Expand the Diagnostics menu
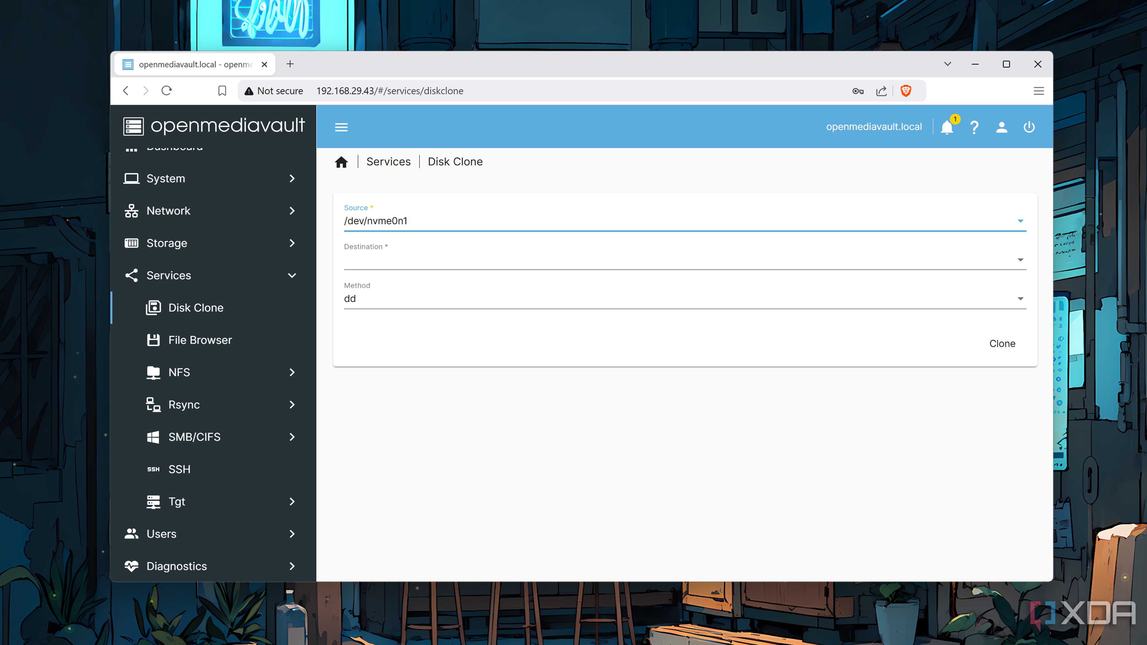 tap(213, 566)
